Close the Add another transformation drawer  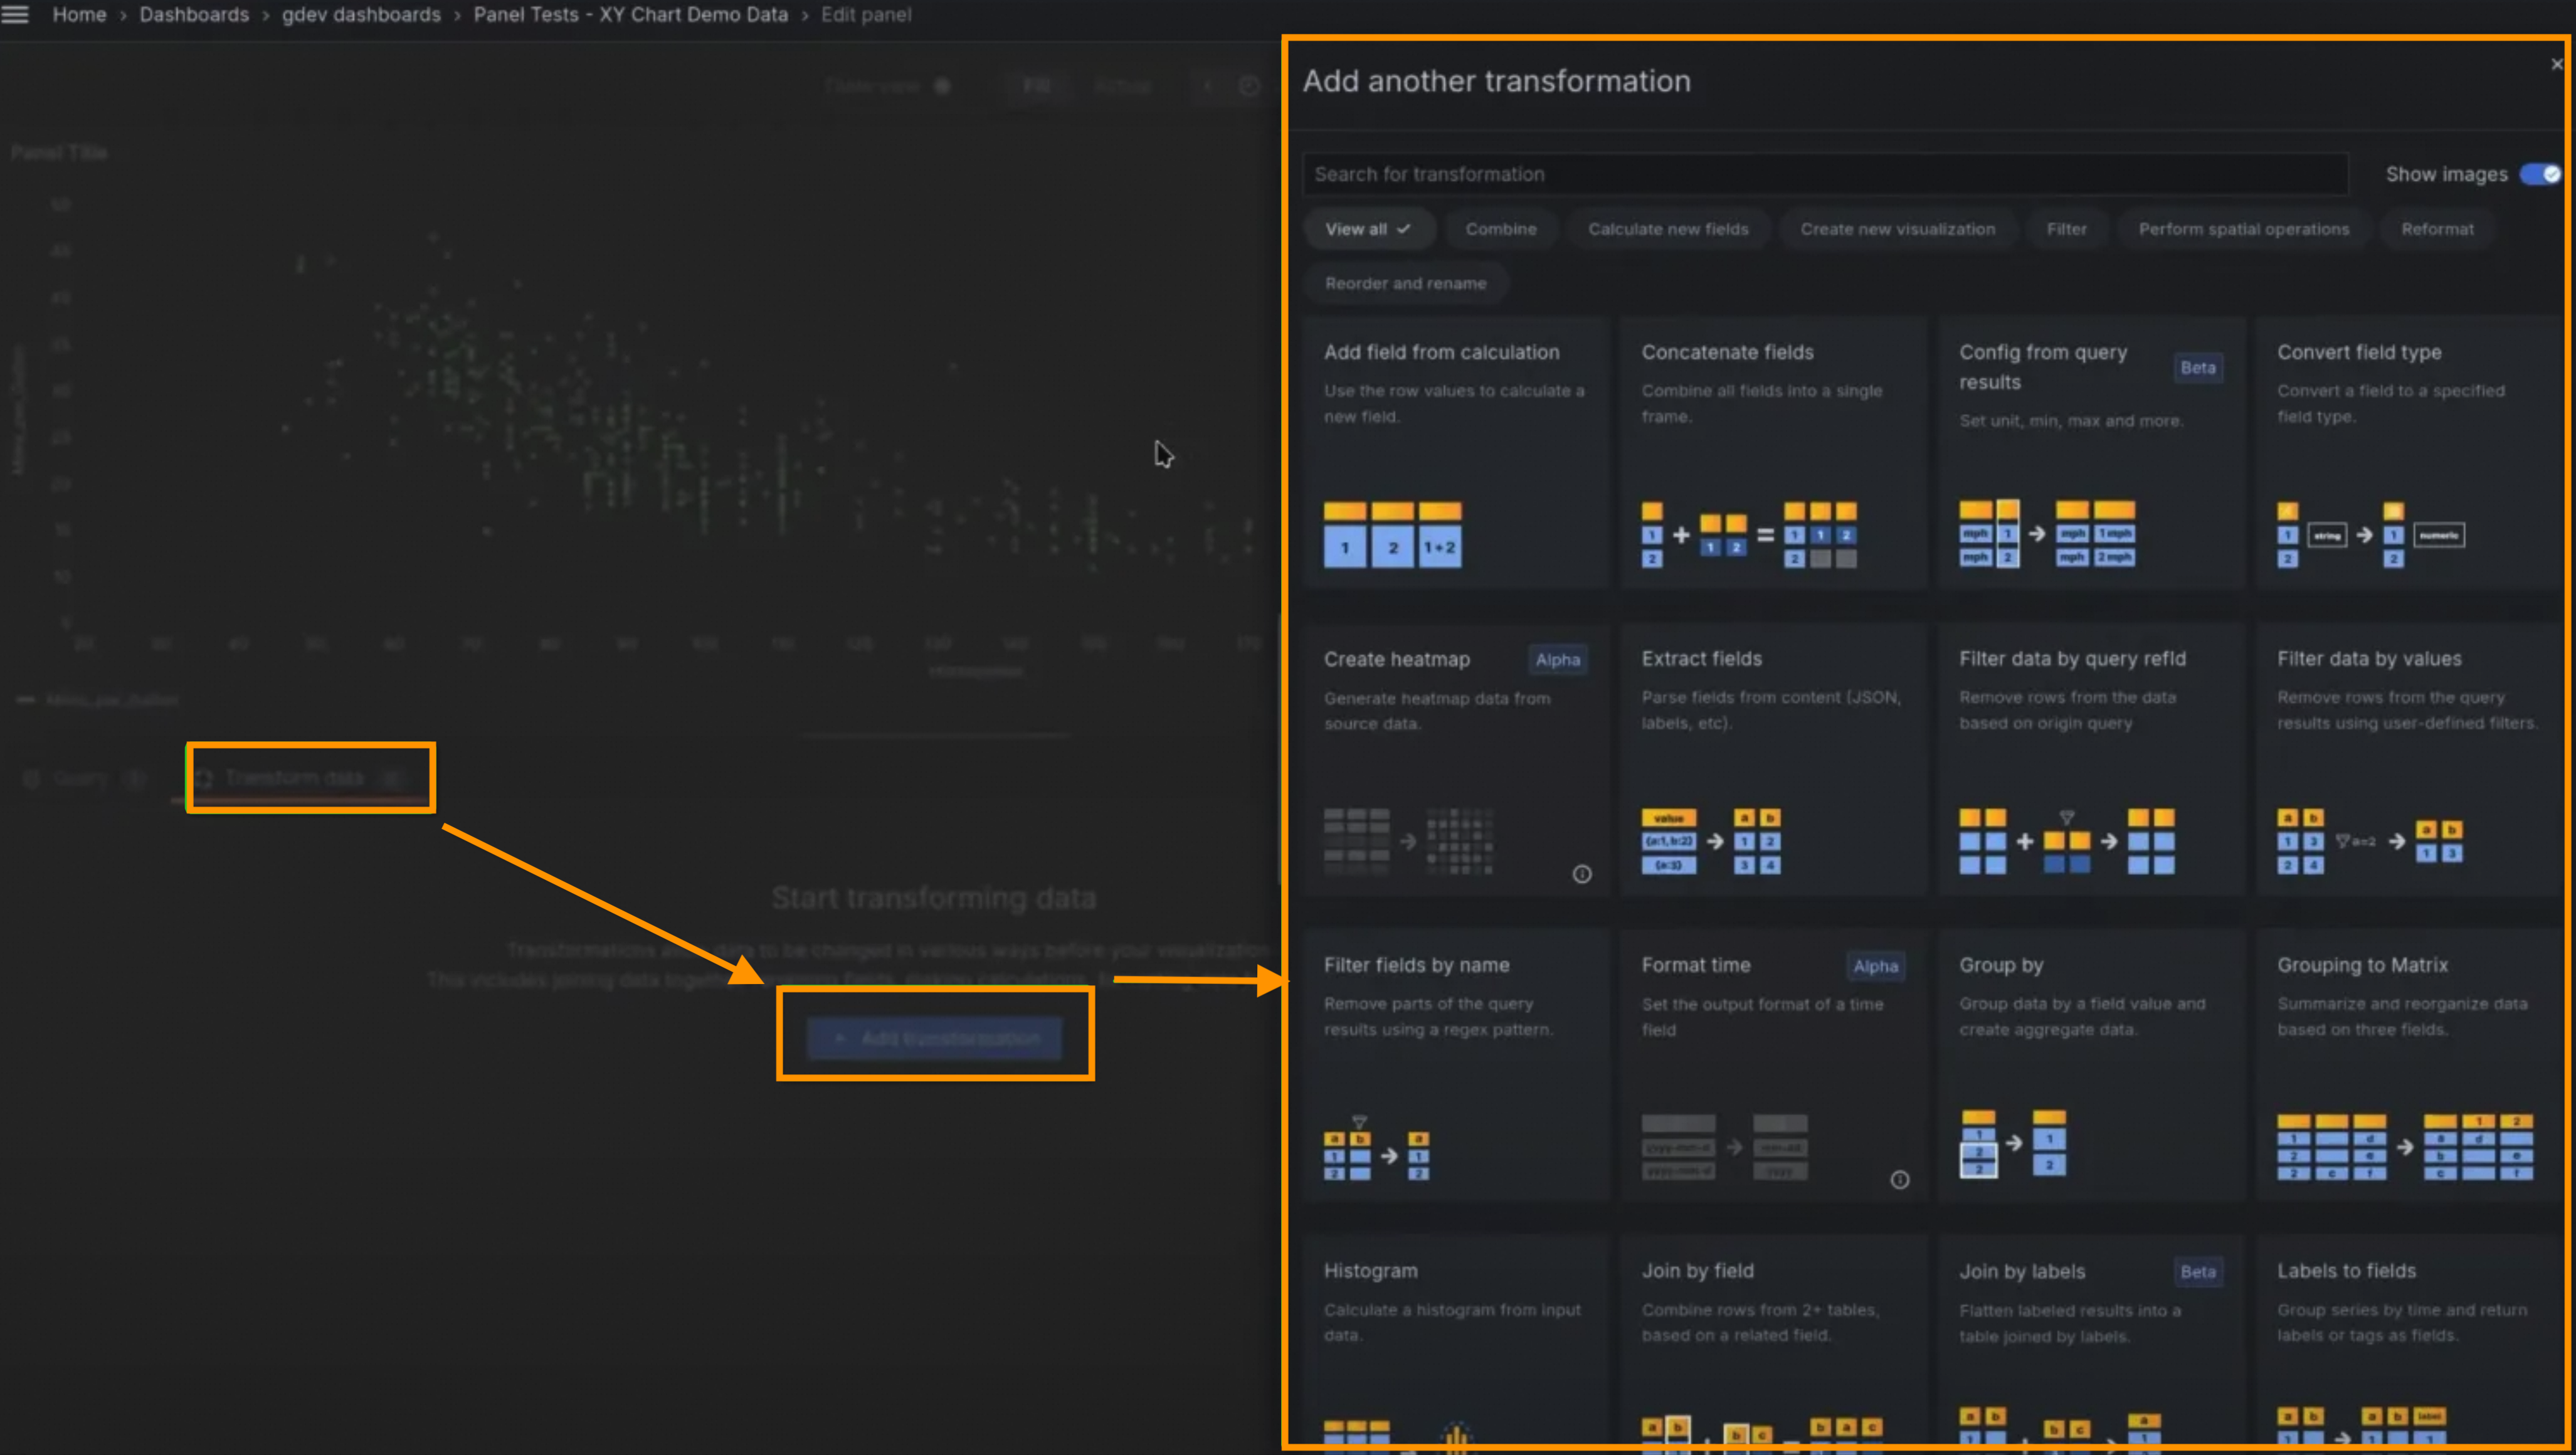pyautogui.click(x=2556, y=65)
